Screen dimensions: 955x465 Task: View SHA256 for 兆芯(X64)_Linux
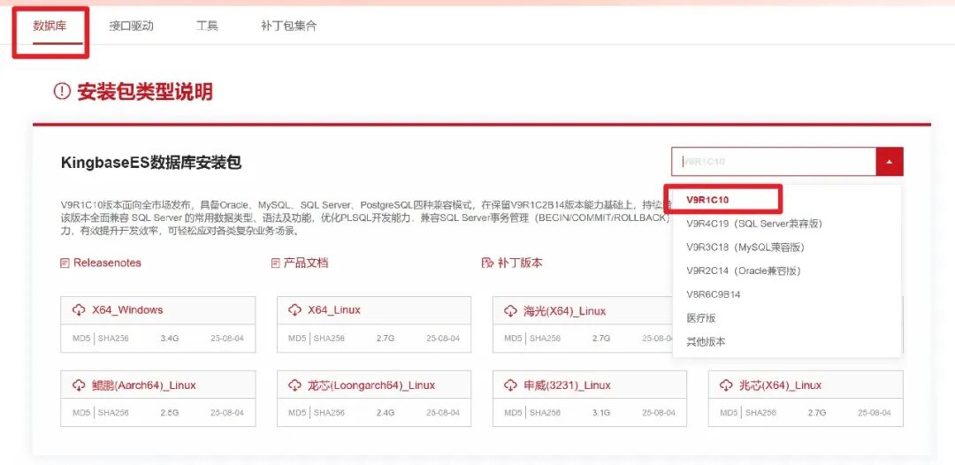(x=760, y=413)
